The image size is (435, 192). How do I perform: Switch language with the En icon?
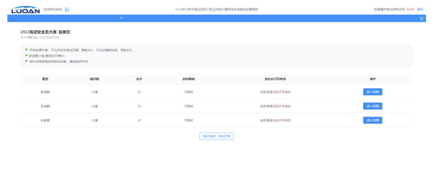(67, 9)
